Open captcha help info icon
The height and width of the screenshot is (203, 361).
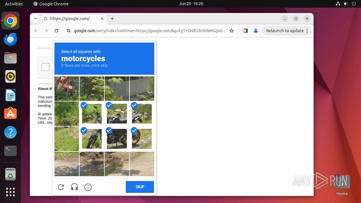[88, 187]
